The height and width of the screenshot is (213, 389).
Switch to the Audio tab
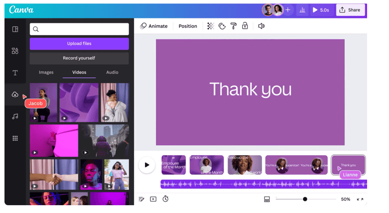coord(112,72)
